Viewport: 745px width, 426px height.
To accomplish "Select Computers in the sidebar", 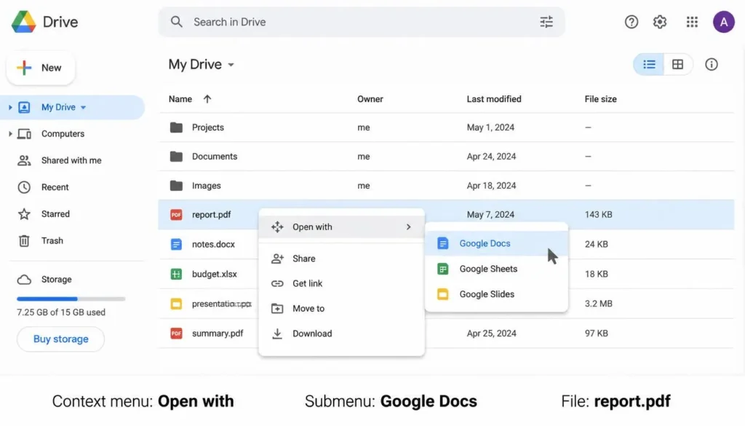I will [63, 134].
